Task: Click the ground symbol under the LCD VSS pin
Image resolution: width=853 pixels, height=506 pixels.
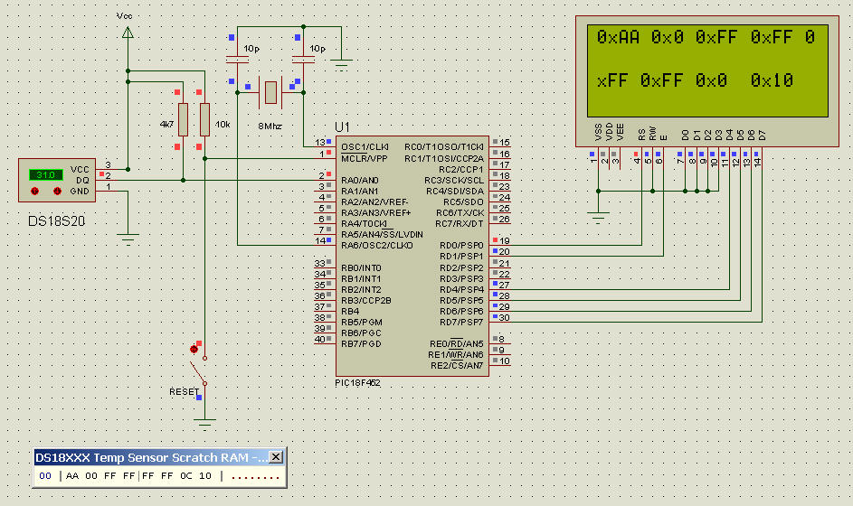Action: 598,218
